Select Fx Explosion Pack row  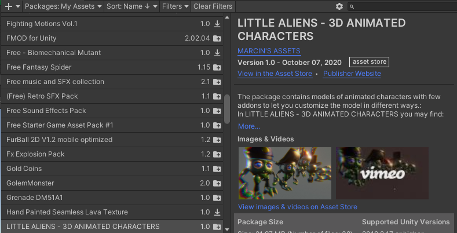[112, 154]
